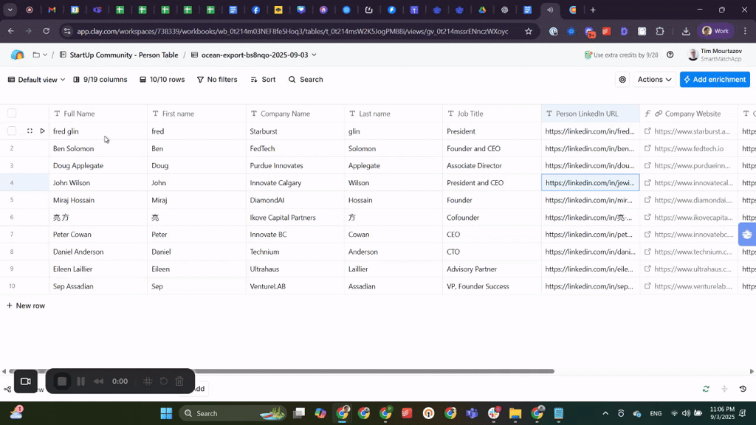Click the help question mark icon
This screenshot has height=425, width=756.
coord(670,55)
